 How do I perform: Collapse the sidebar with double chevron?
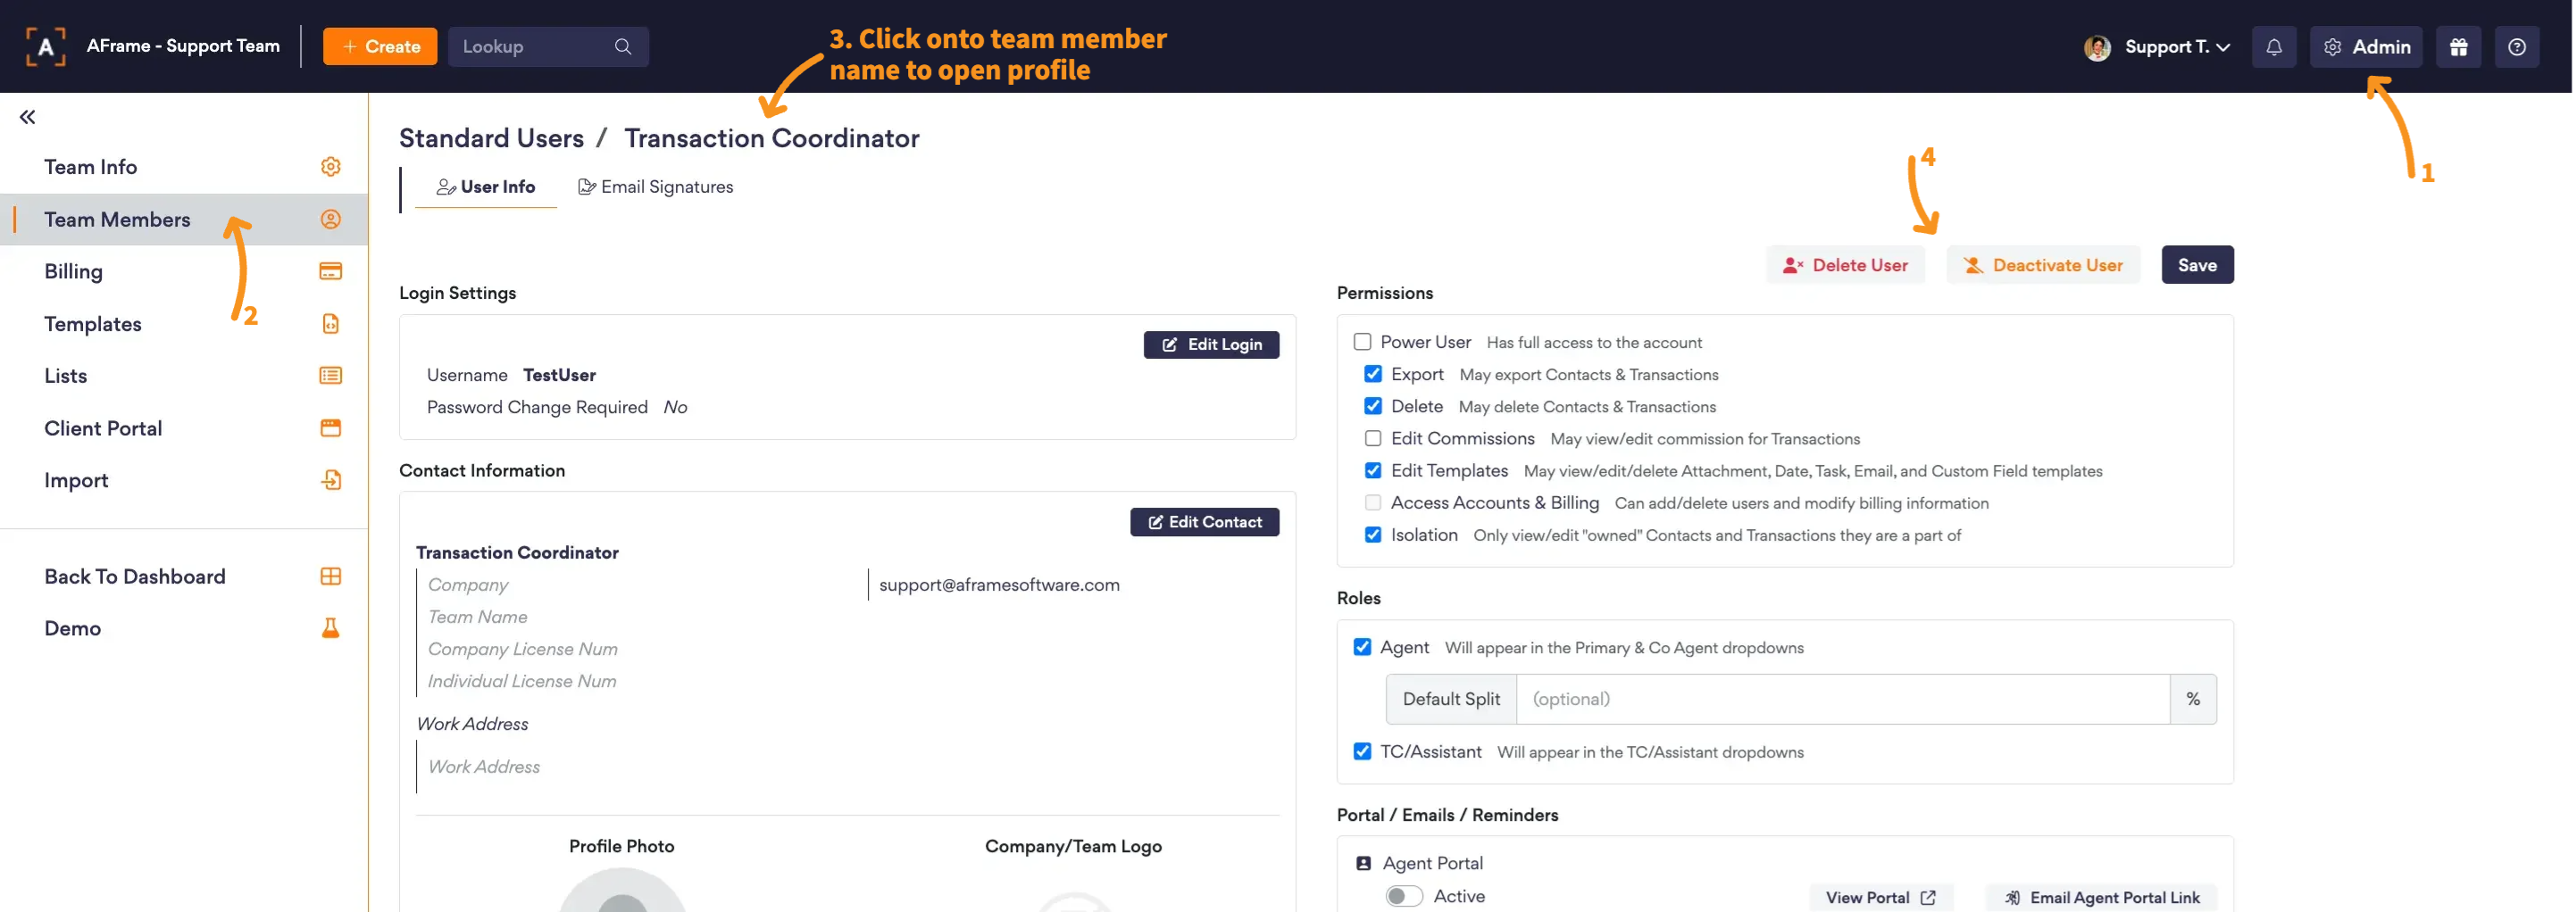click(x=27, y=117)
